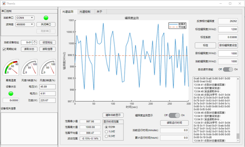
Task: Click the Themis app icon in title bar
Action: pos(3,3)
